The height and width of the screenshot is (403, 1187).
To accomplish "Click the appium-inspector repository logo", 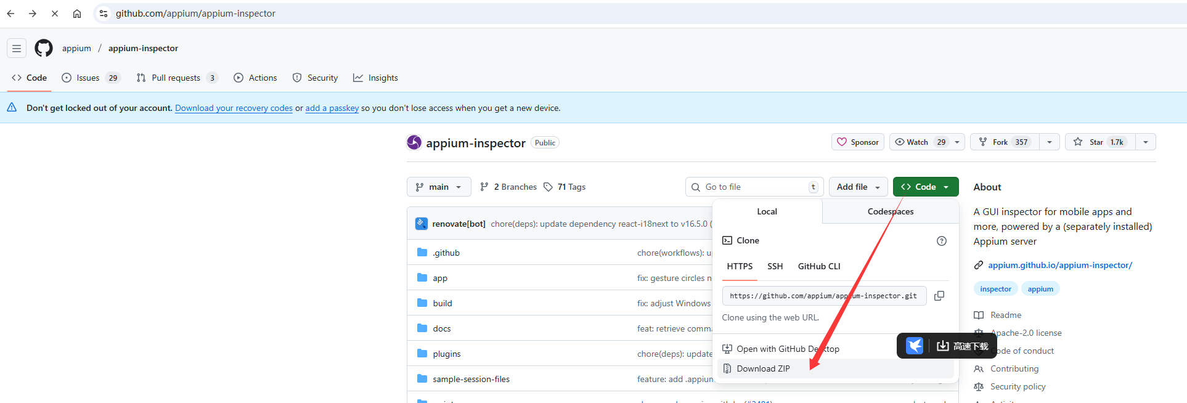I will click(x=414, y=142).
